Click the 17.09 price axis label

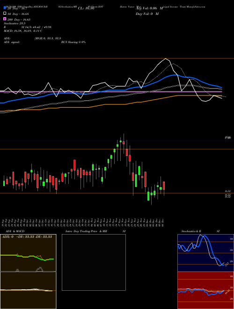[228, 138]
